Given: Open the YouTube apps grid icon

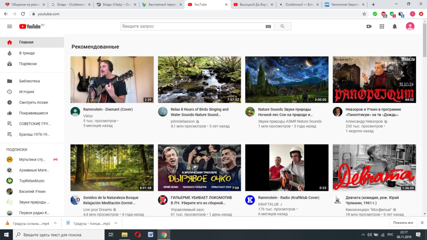Looking at the screenshot, I should tap(382, 26).
